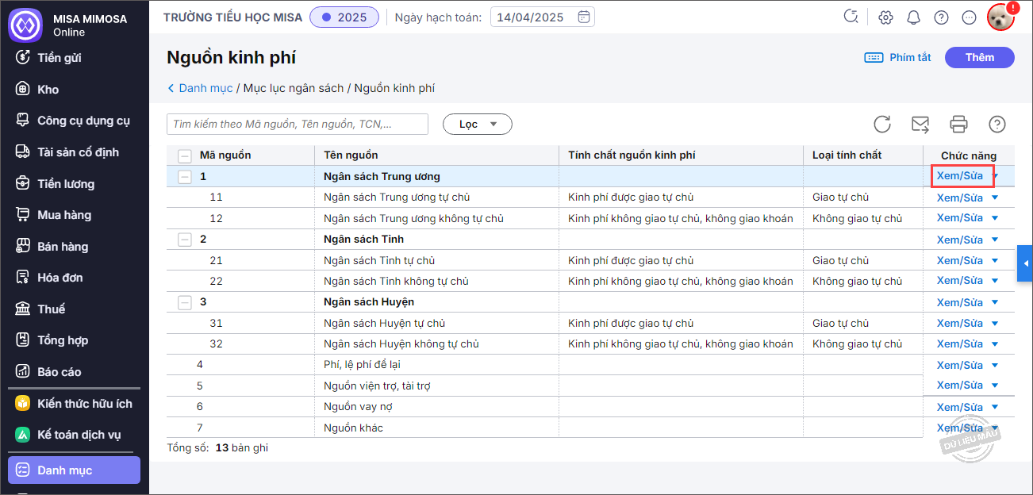Open the 2025 fiscal year selector
Screen dimensions: 1033x495
coord(344,17)
